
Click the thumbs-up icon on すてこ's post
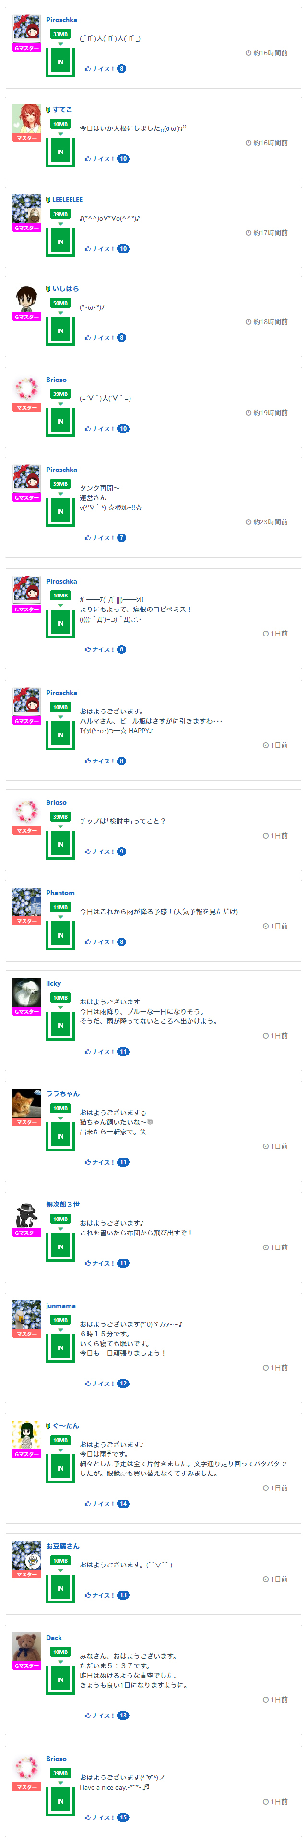(x=88, y=159)
